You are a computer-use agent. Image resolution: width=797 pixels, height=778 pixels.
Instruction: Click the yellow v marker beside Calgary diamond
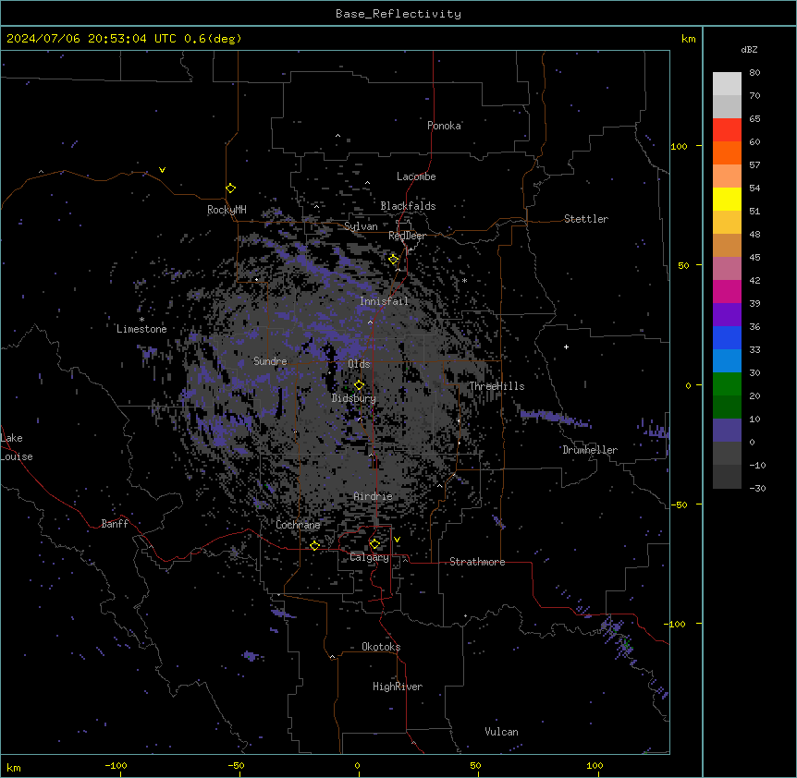pos(397,540)
